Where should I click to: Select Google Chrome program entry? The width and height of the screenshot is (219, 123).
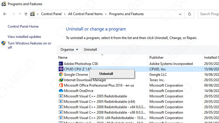(76, 75)
